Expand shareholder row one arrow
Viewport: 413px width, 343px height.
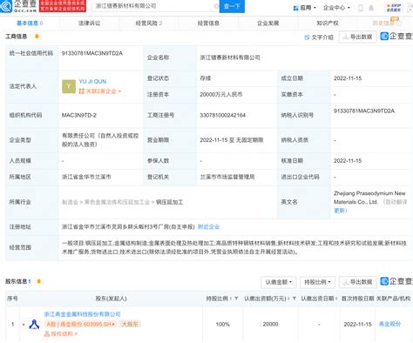pyautogui.click(x=24, y=324)
